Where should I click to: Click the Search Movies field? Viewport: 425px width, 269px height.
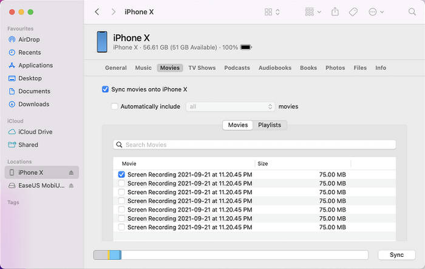pos(254,145)
